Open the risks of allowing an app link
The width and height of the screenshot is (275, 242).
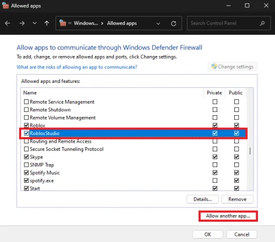point(77,67)
